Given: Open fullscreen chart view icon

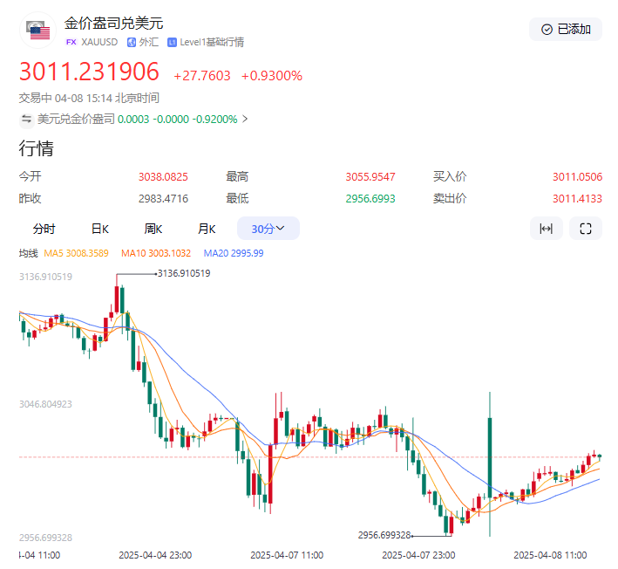Looking at the screenshot, I should [585, 229].
